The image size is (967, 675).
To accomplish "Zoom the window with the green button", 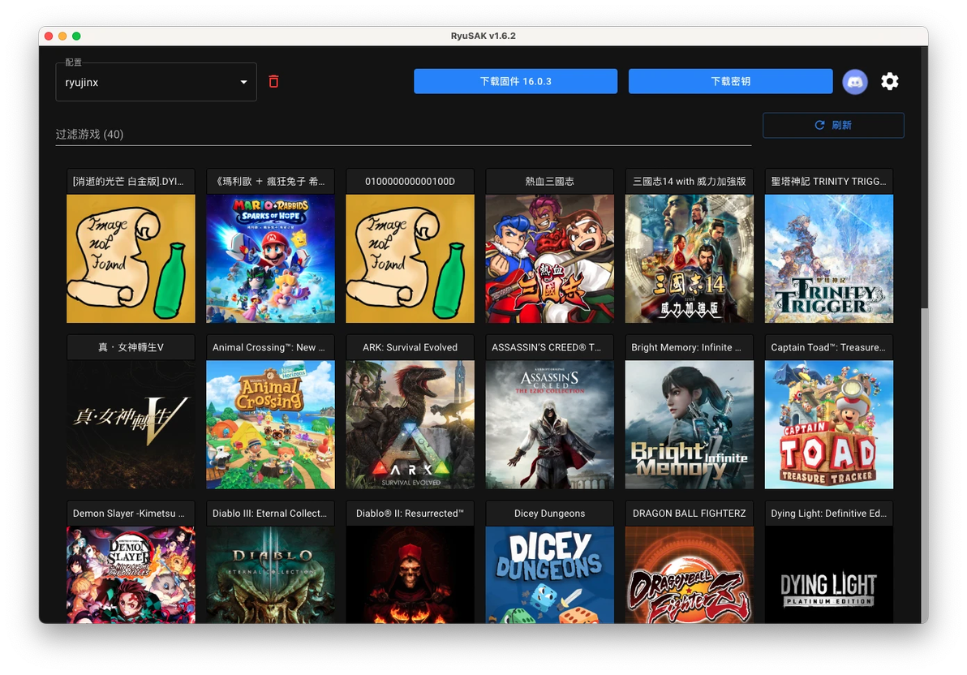I will point(76,36).
